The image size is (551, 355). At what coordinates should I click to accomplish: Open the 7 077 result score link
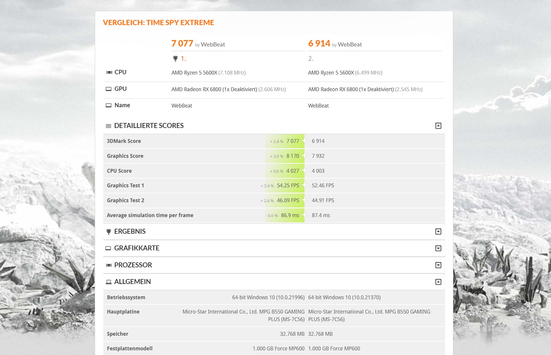(x=182, y=44)
